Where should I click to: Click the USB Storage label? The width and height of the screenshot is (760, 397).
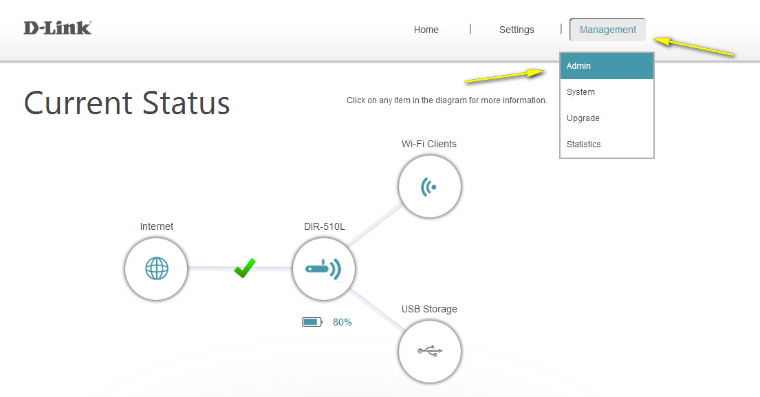(x=429, y=309)
